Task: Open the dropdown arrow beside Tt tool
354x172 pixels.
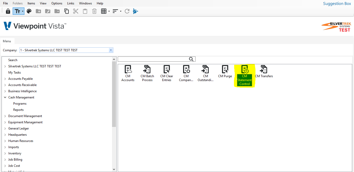Action: (x=23, y=11)
